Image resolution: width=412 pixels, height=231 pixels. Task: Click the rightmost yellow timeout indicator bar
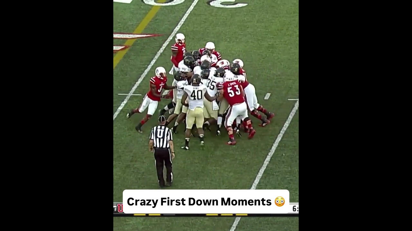tap(241, 215)
